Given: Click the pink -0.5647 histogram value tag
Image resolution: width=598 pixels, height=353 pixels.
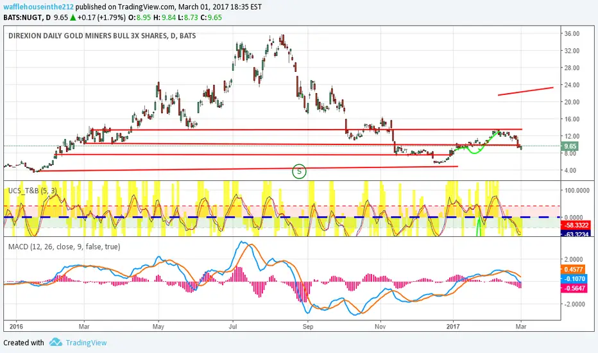Looking at the screenshot, I should 573,288.
